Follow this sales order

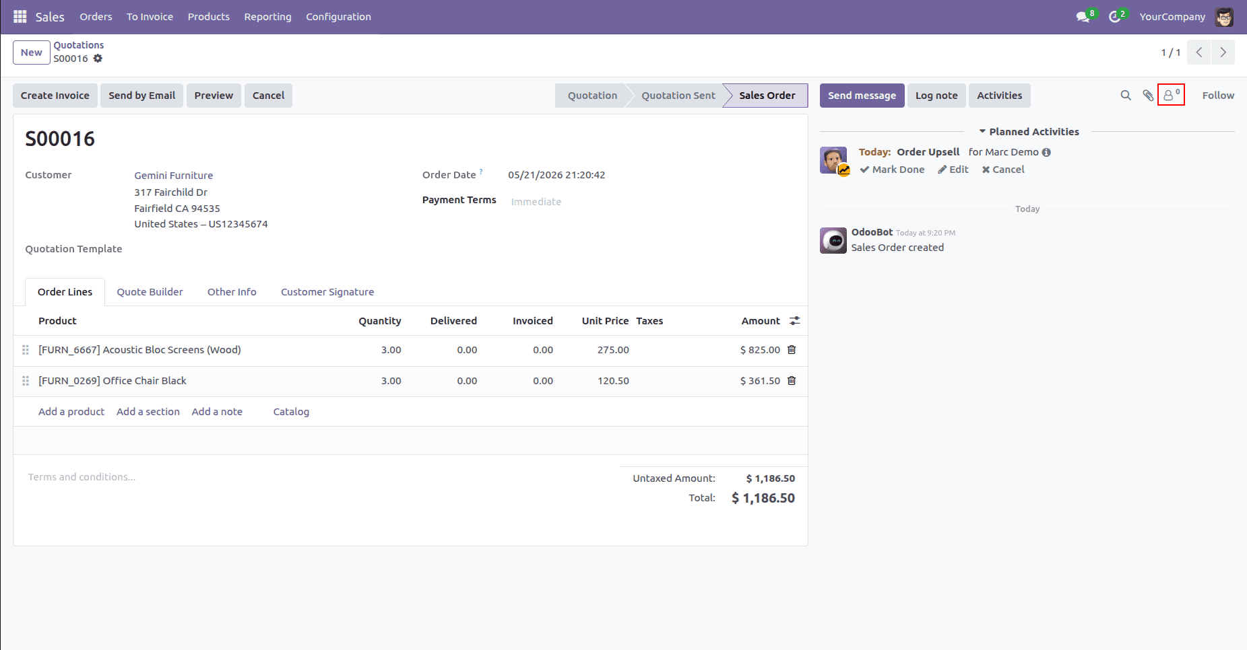click(x=1218, y=96)
